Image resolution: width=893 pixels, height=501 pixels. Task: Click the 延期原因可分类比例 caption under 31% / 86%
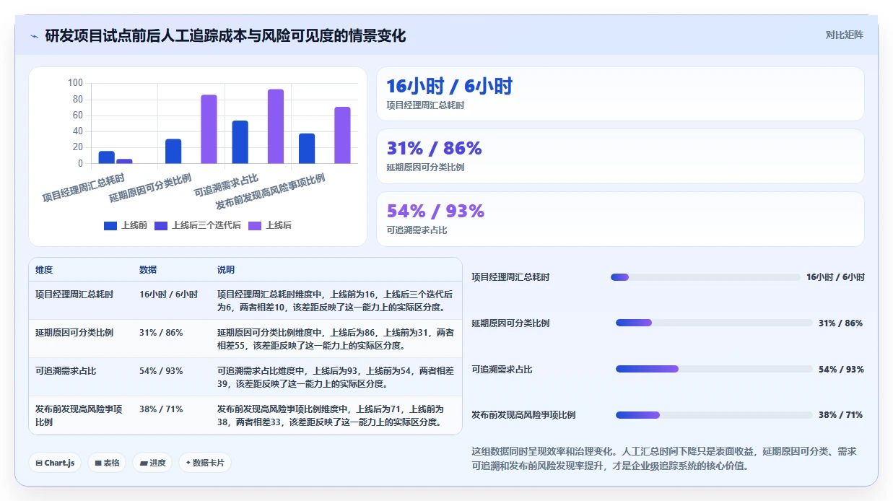[425, 167]
